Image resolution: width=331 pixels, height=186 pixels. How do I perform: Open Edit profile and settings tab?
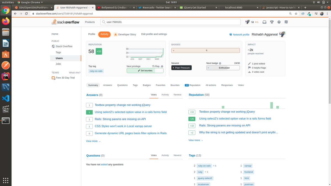coord(154,34)
